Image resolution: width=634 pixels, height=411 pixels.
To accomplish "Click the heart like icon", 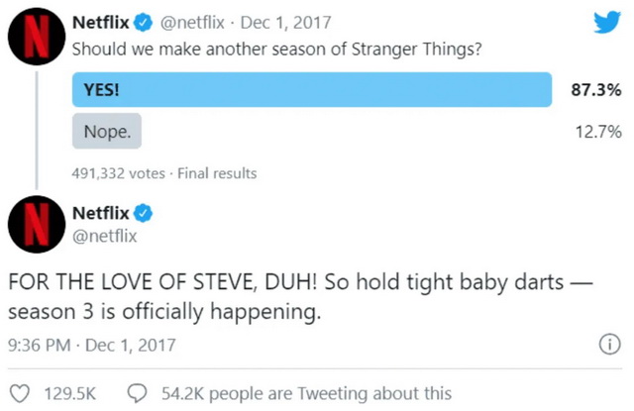I will click(x=20, y=393).
